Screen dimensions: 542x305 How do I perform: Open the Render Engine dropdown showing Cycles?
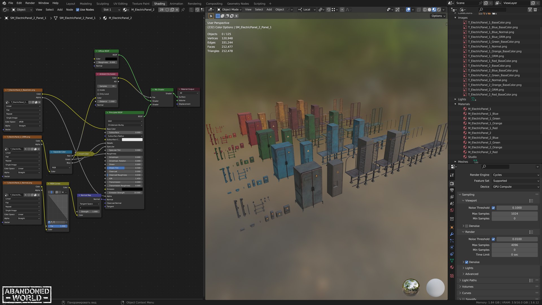coord(515,175)
